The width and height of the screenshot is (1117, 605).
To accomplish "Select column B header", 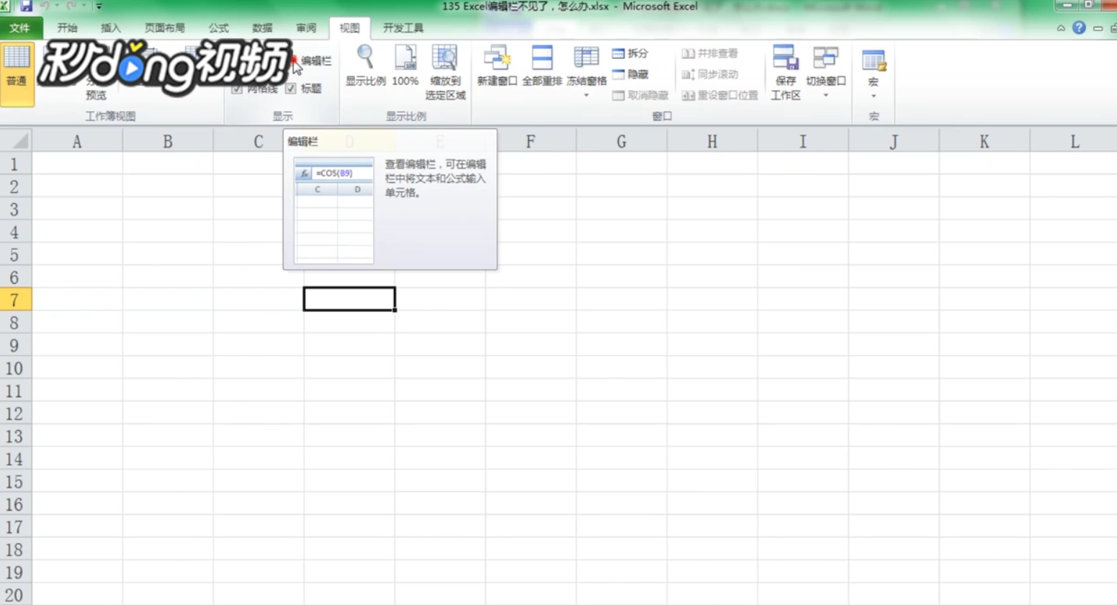I will (x=168, y=141).
